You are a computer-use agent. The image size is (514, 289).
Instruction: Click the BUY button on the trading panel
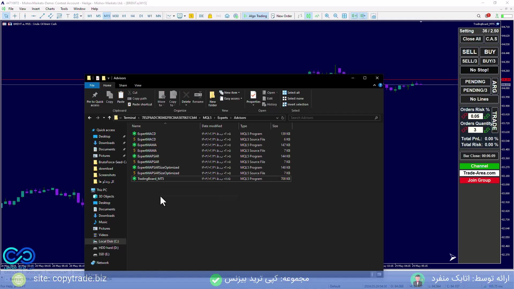click(x=490, y=52)
